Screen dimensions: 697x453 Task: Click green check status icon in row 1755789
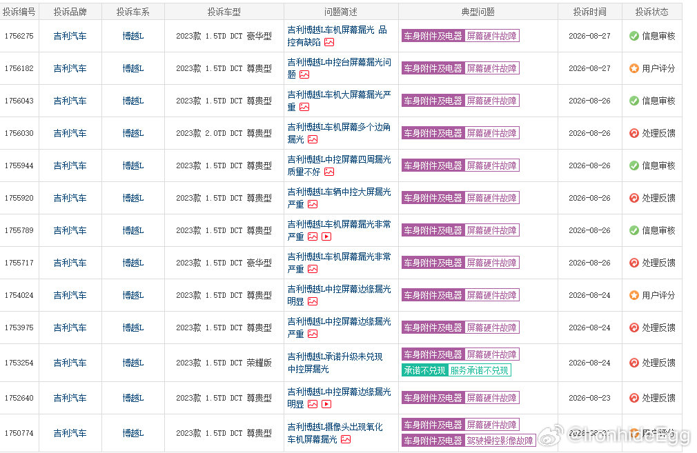(x=634, y=230)
